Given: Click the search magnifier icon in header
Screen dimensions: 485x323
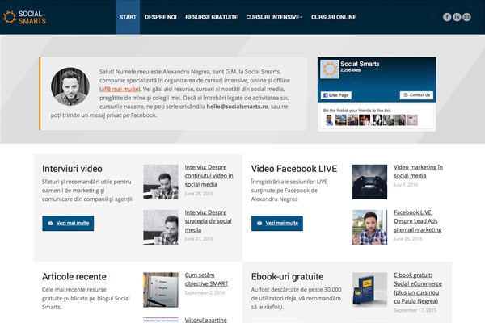Looking at the screenshot, I should pyautogui.click(x=431, y=17).
